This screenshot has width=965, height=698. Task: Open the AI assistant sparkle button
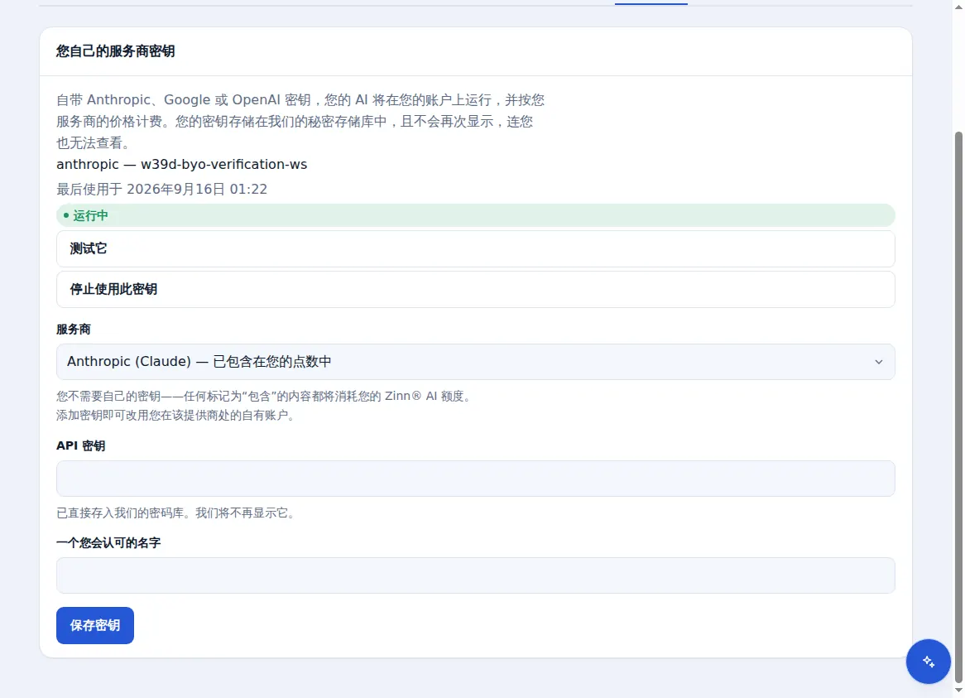pos(928,661)
